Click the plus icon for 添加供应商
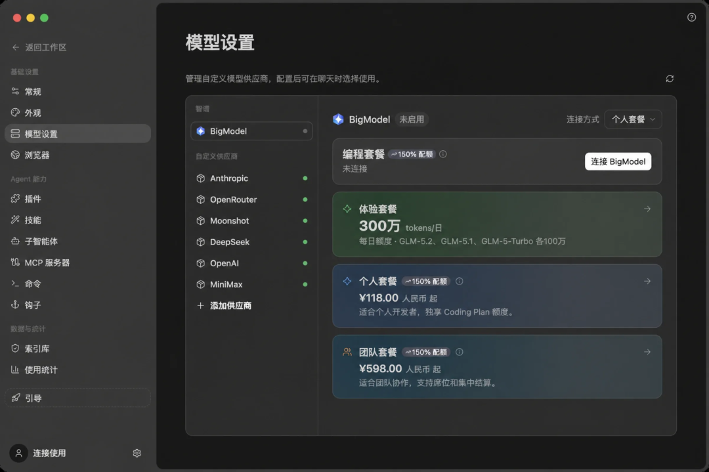The image size is (709, 472). pyautogui.click(x=201, y=305)
